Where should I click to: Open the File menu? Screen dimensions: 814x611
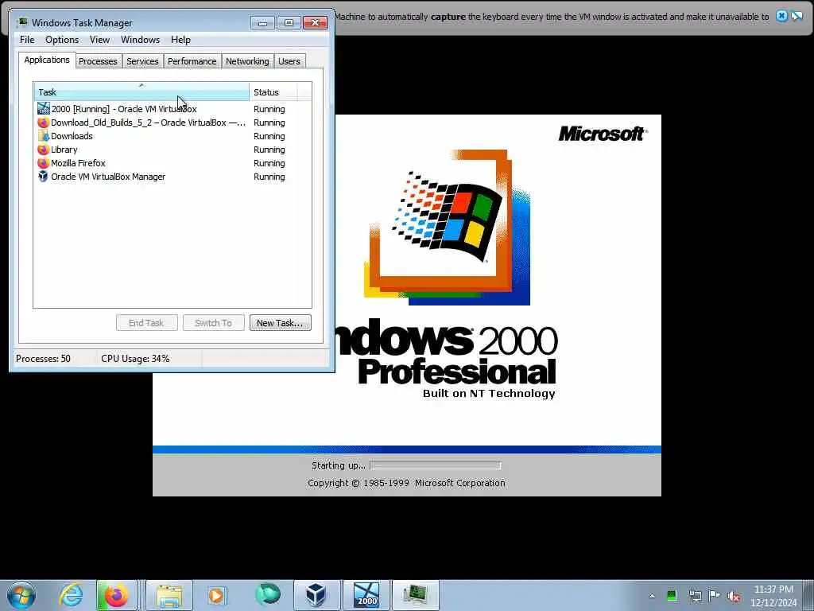click(27, 40)
